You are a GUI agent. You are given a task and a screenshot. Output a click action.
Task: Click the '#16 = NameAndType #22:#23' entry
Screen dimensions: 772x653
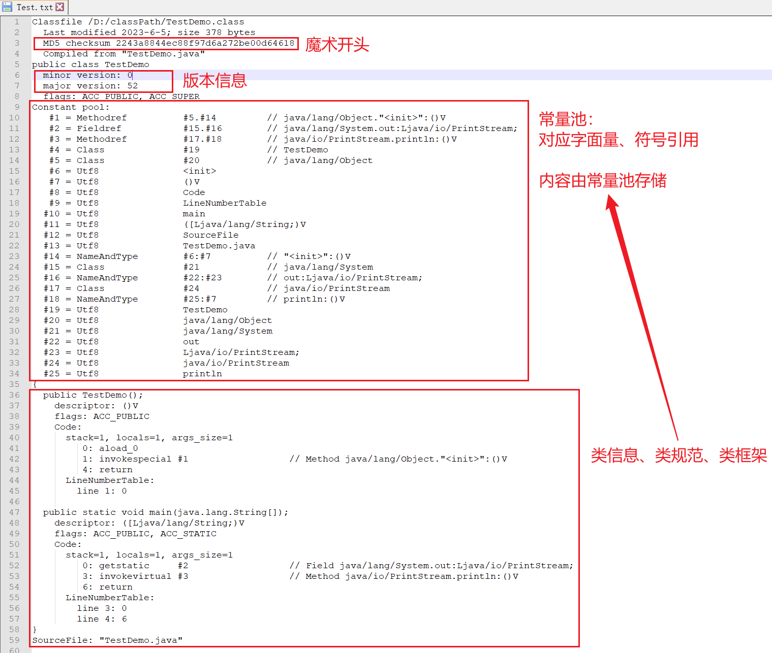[233, 278]
